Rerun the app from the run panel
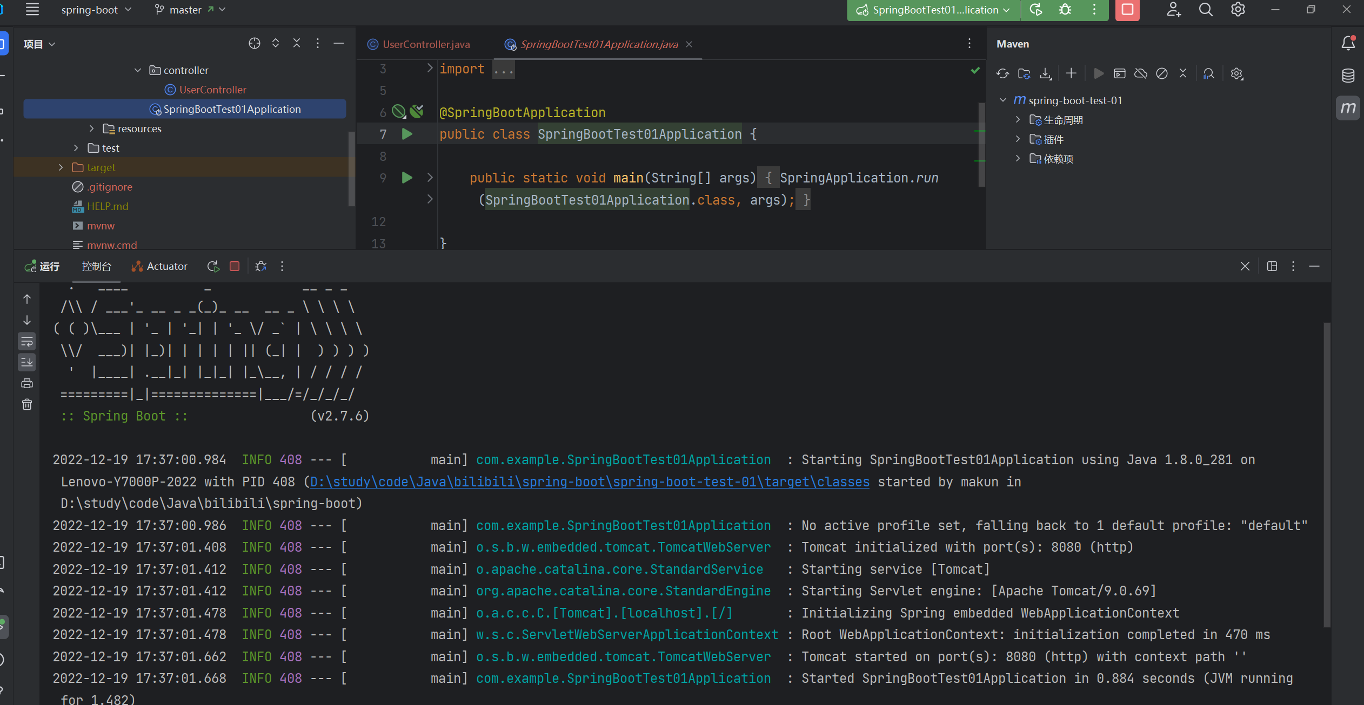 (213, 266)
